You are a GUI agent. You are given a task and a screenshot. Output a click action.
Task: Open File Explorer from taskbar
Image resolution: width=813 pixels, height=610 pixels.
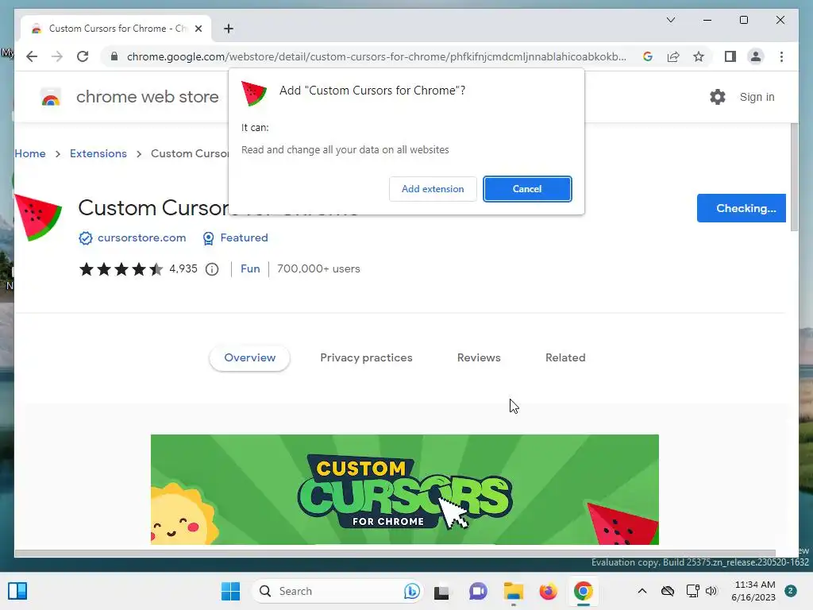coord(514,591)
